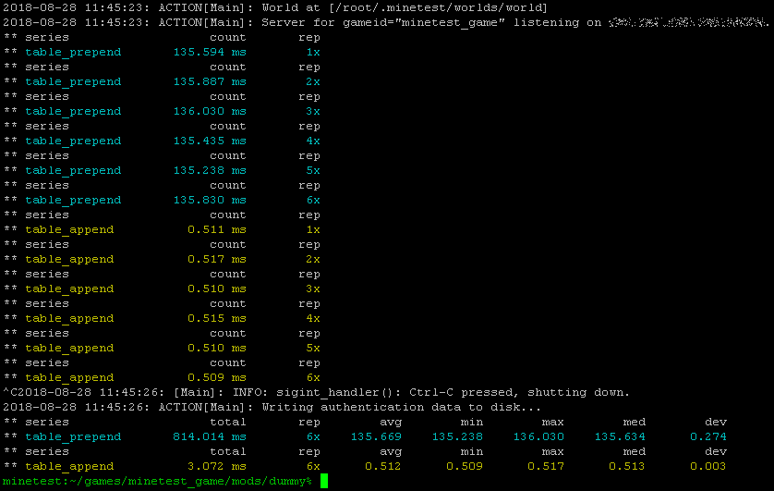Click the 'Writing authentication data to disk' line

pos(405,407)
